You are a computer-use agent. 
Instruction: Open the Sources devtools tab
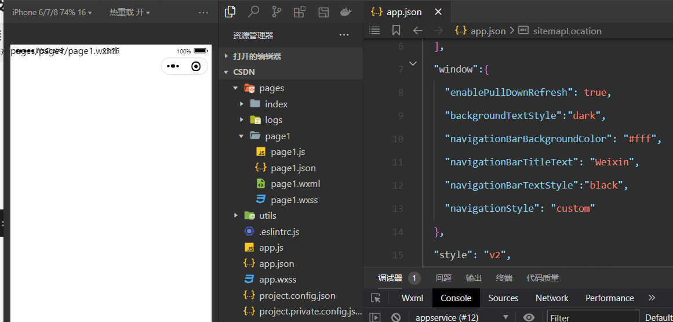click(503, 298)
